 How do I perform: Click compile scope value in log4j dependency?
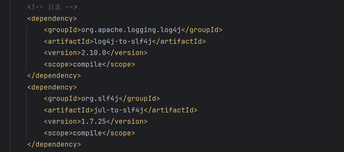(87, 64)
